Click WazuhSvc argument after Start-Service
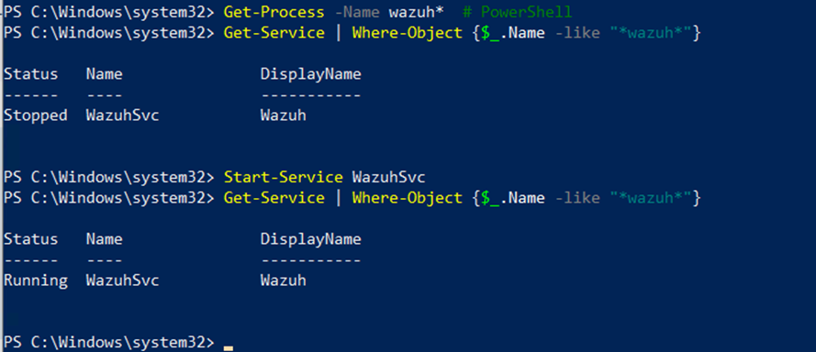This screenshot has height=352, width=816. pos(389,177)
